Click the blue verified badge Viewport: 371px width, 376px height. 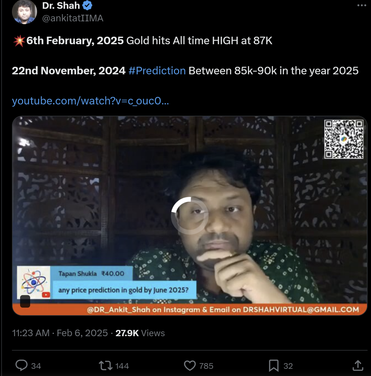point(87,6)
